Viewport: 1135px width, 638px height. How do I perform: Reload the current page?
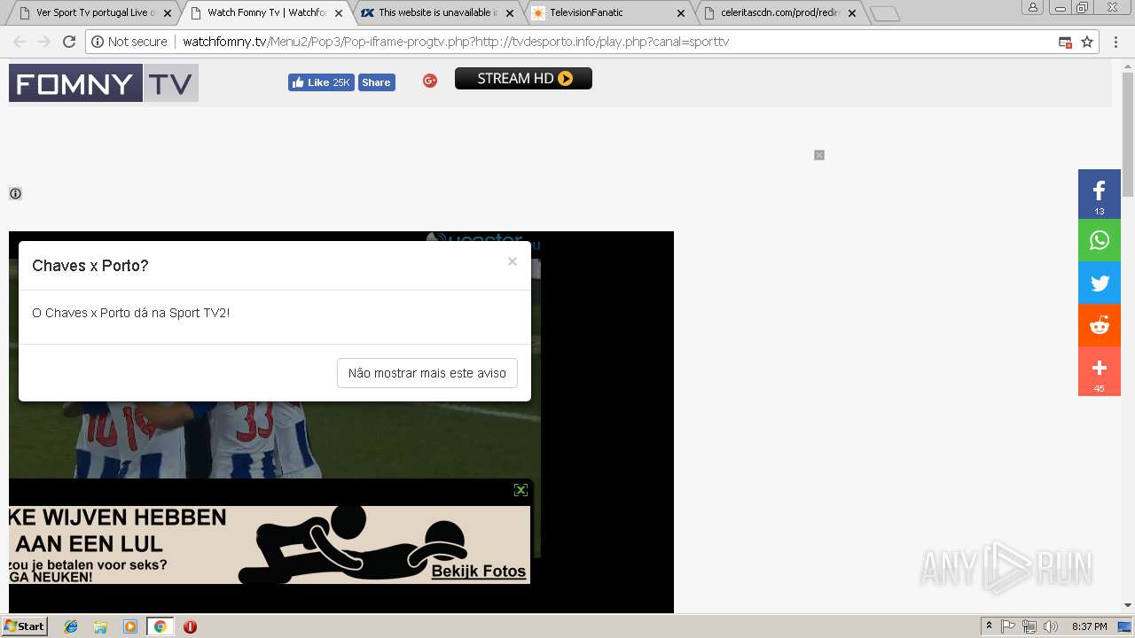point(69,42)
